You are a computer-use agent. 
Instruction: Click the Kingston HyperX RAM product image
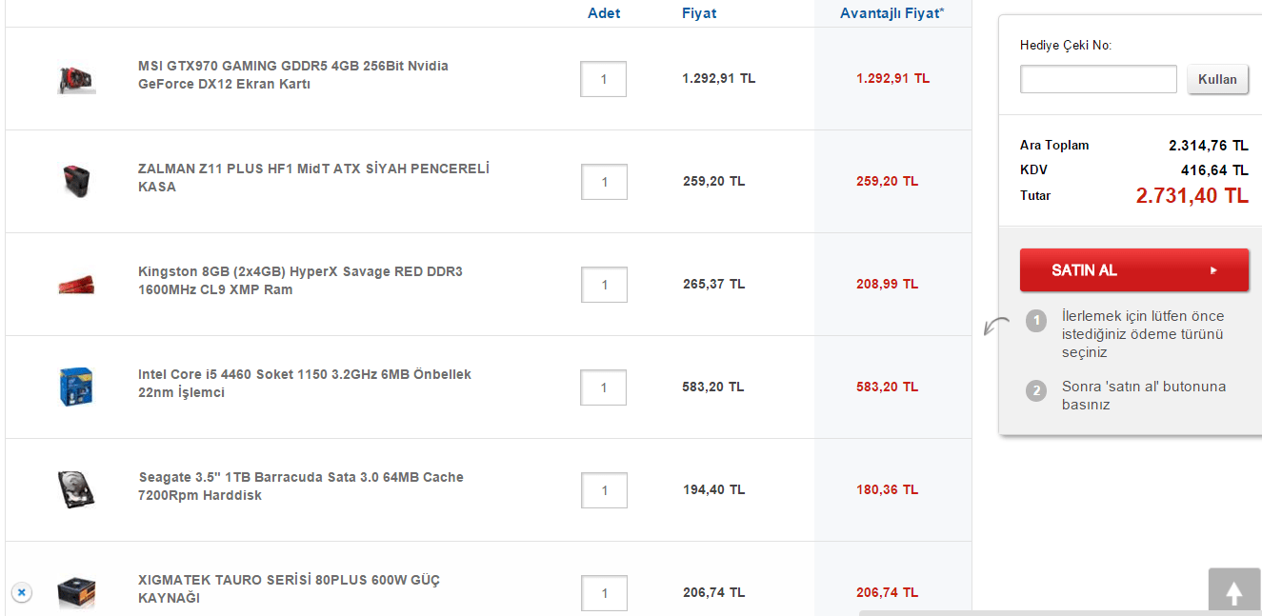(76, 284)
